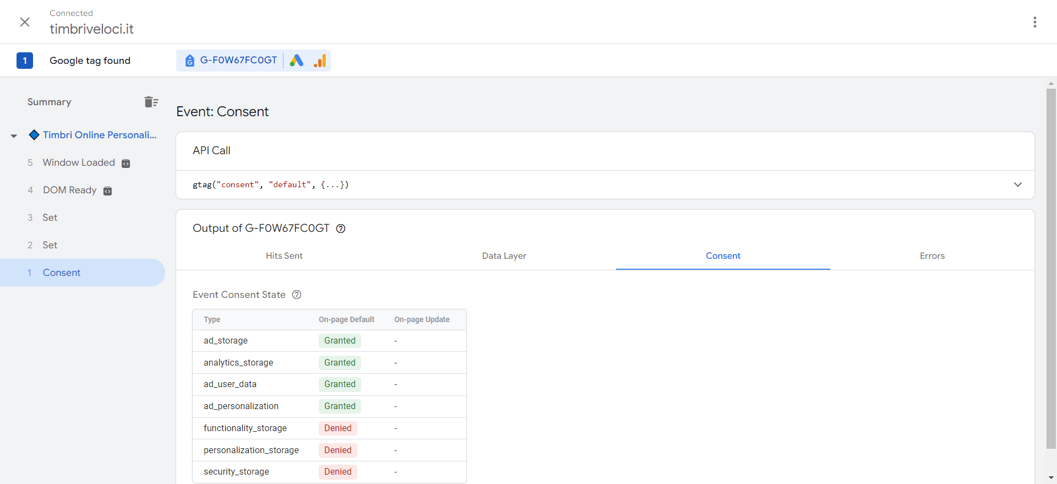The height and width of the screenshot is (484, 1057).
Task: Select the Summary view
Action: tap(50, 102)
